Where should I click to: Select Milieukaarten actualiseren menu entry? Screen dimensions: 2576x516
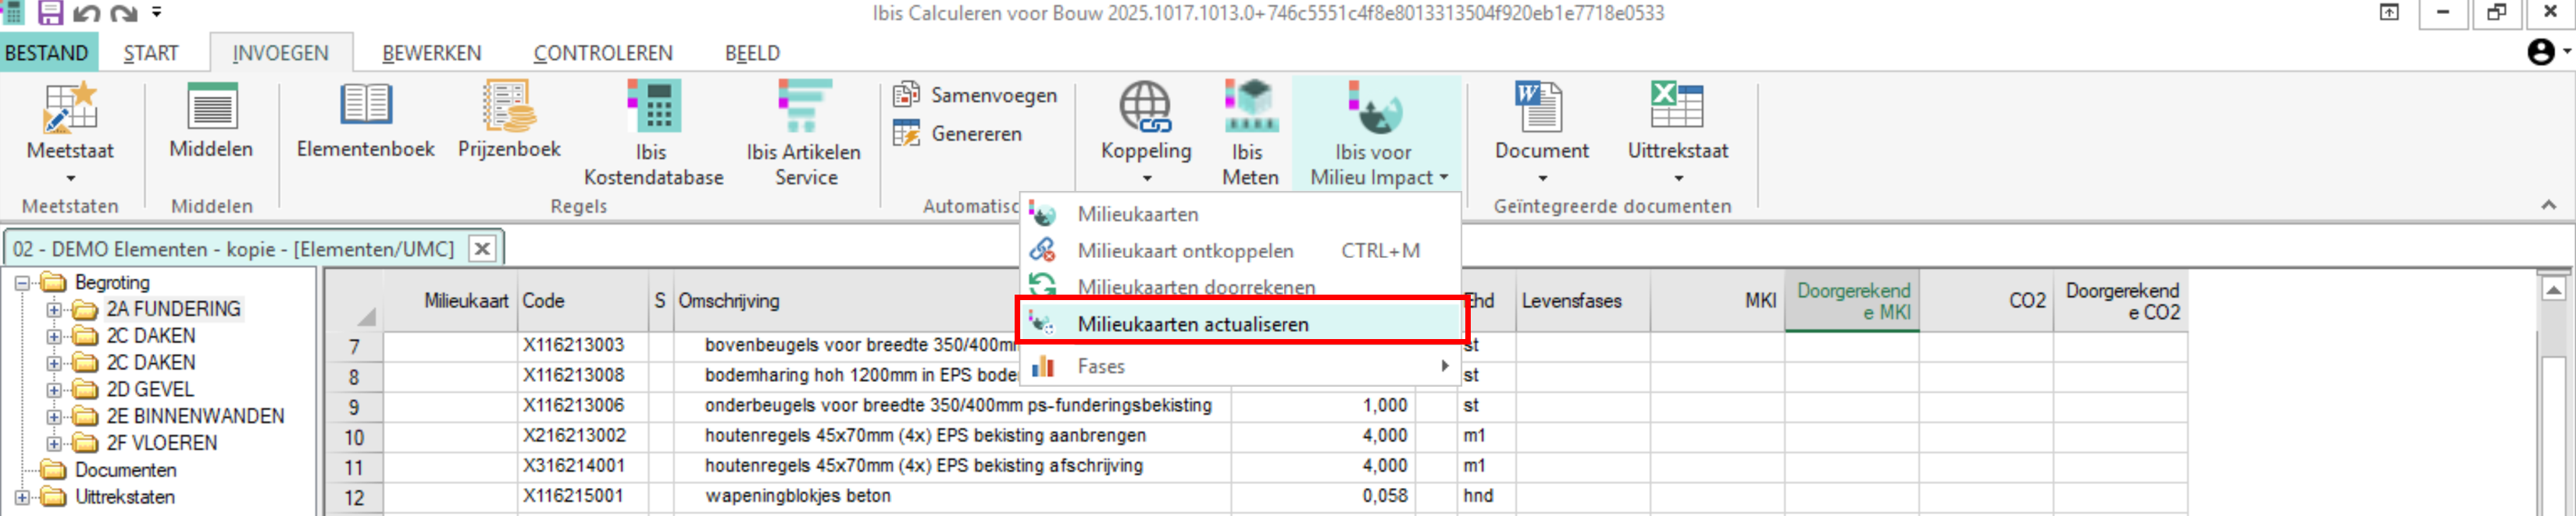click(x=1192, y=324)
